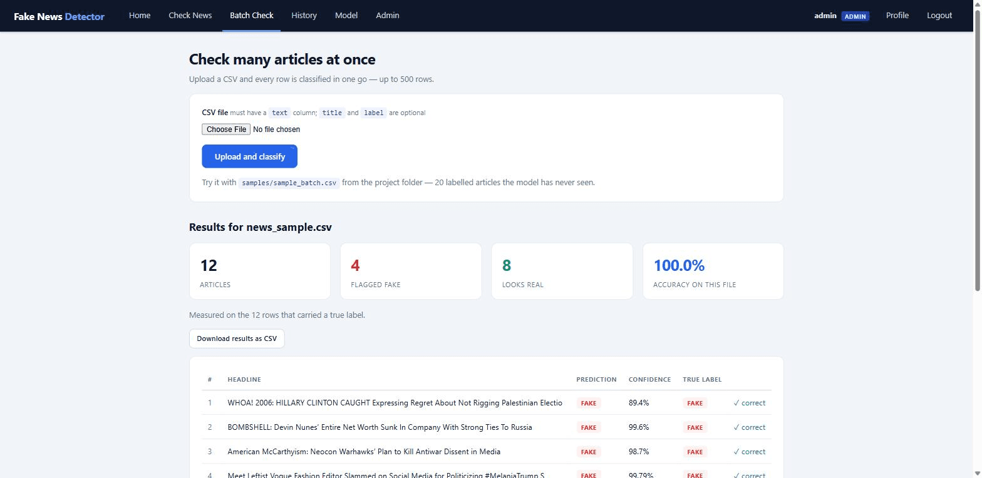Click Upload and classify
The image size is (982, 478).
pyautogui.click(x=249, y=156)
